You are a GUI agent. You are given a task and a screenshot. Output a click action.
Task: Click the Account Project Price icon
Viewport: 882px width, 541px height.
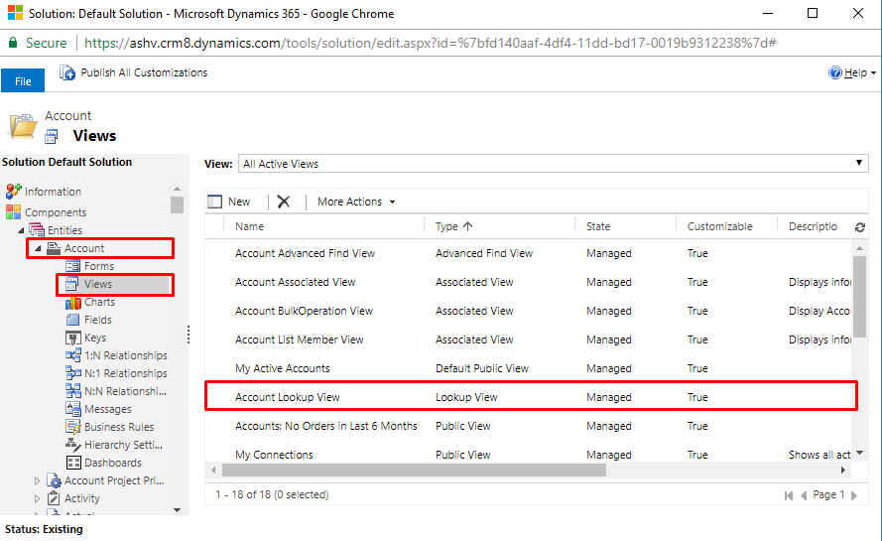click(54, 480)
